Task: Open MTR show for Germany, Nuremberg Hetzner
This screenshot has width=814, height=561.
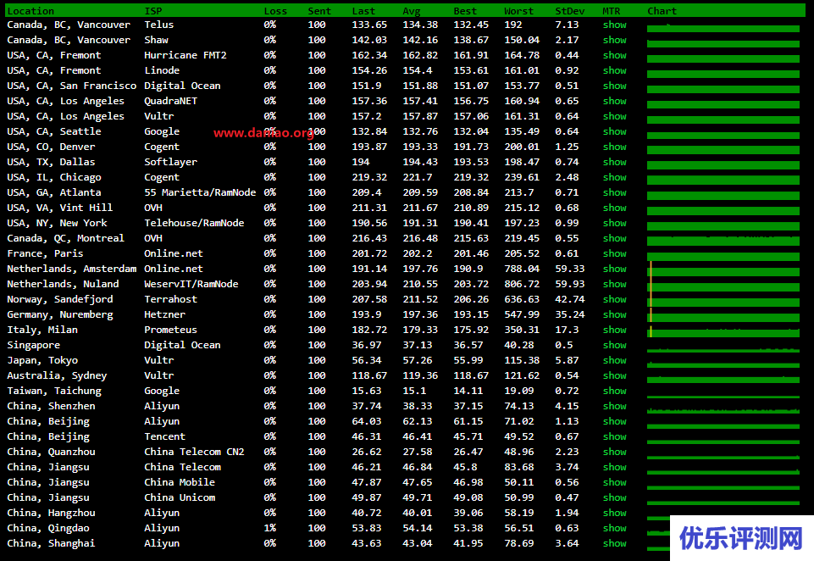Action: pos(614,315)
